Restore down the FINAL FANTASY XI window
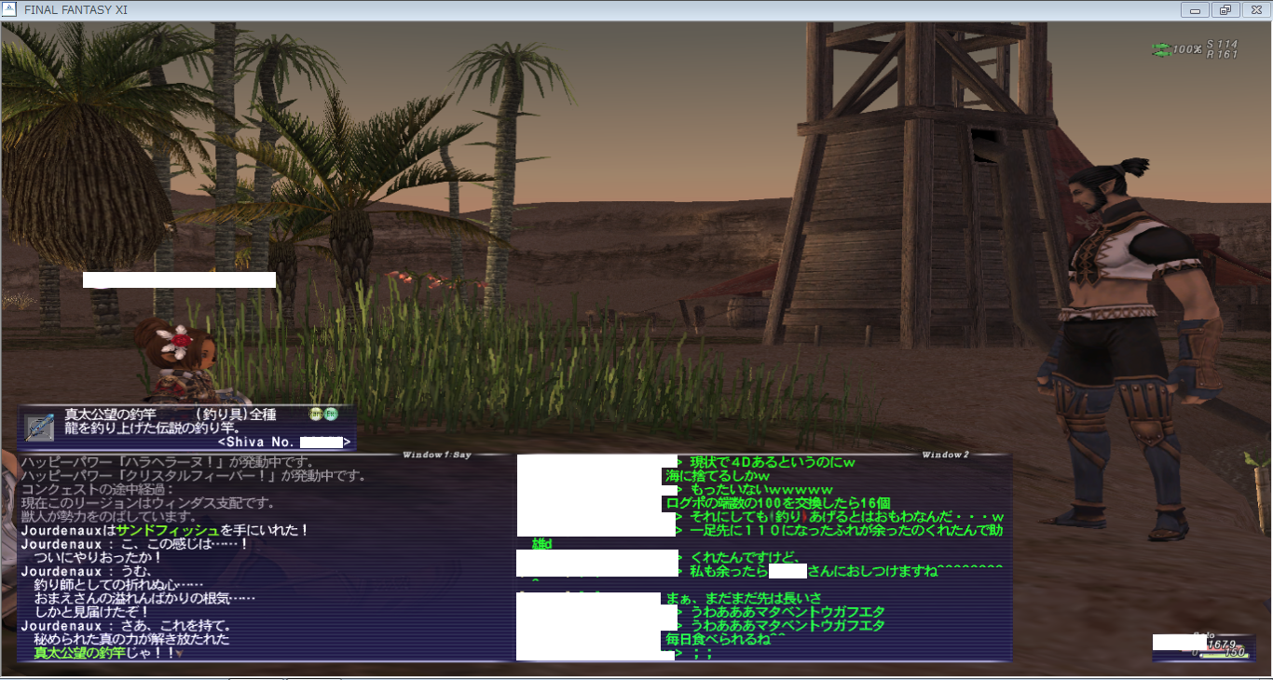Image resolution: width=1273 pixels, height=680 pixels. [1225, 10]
